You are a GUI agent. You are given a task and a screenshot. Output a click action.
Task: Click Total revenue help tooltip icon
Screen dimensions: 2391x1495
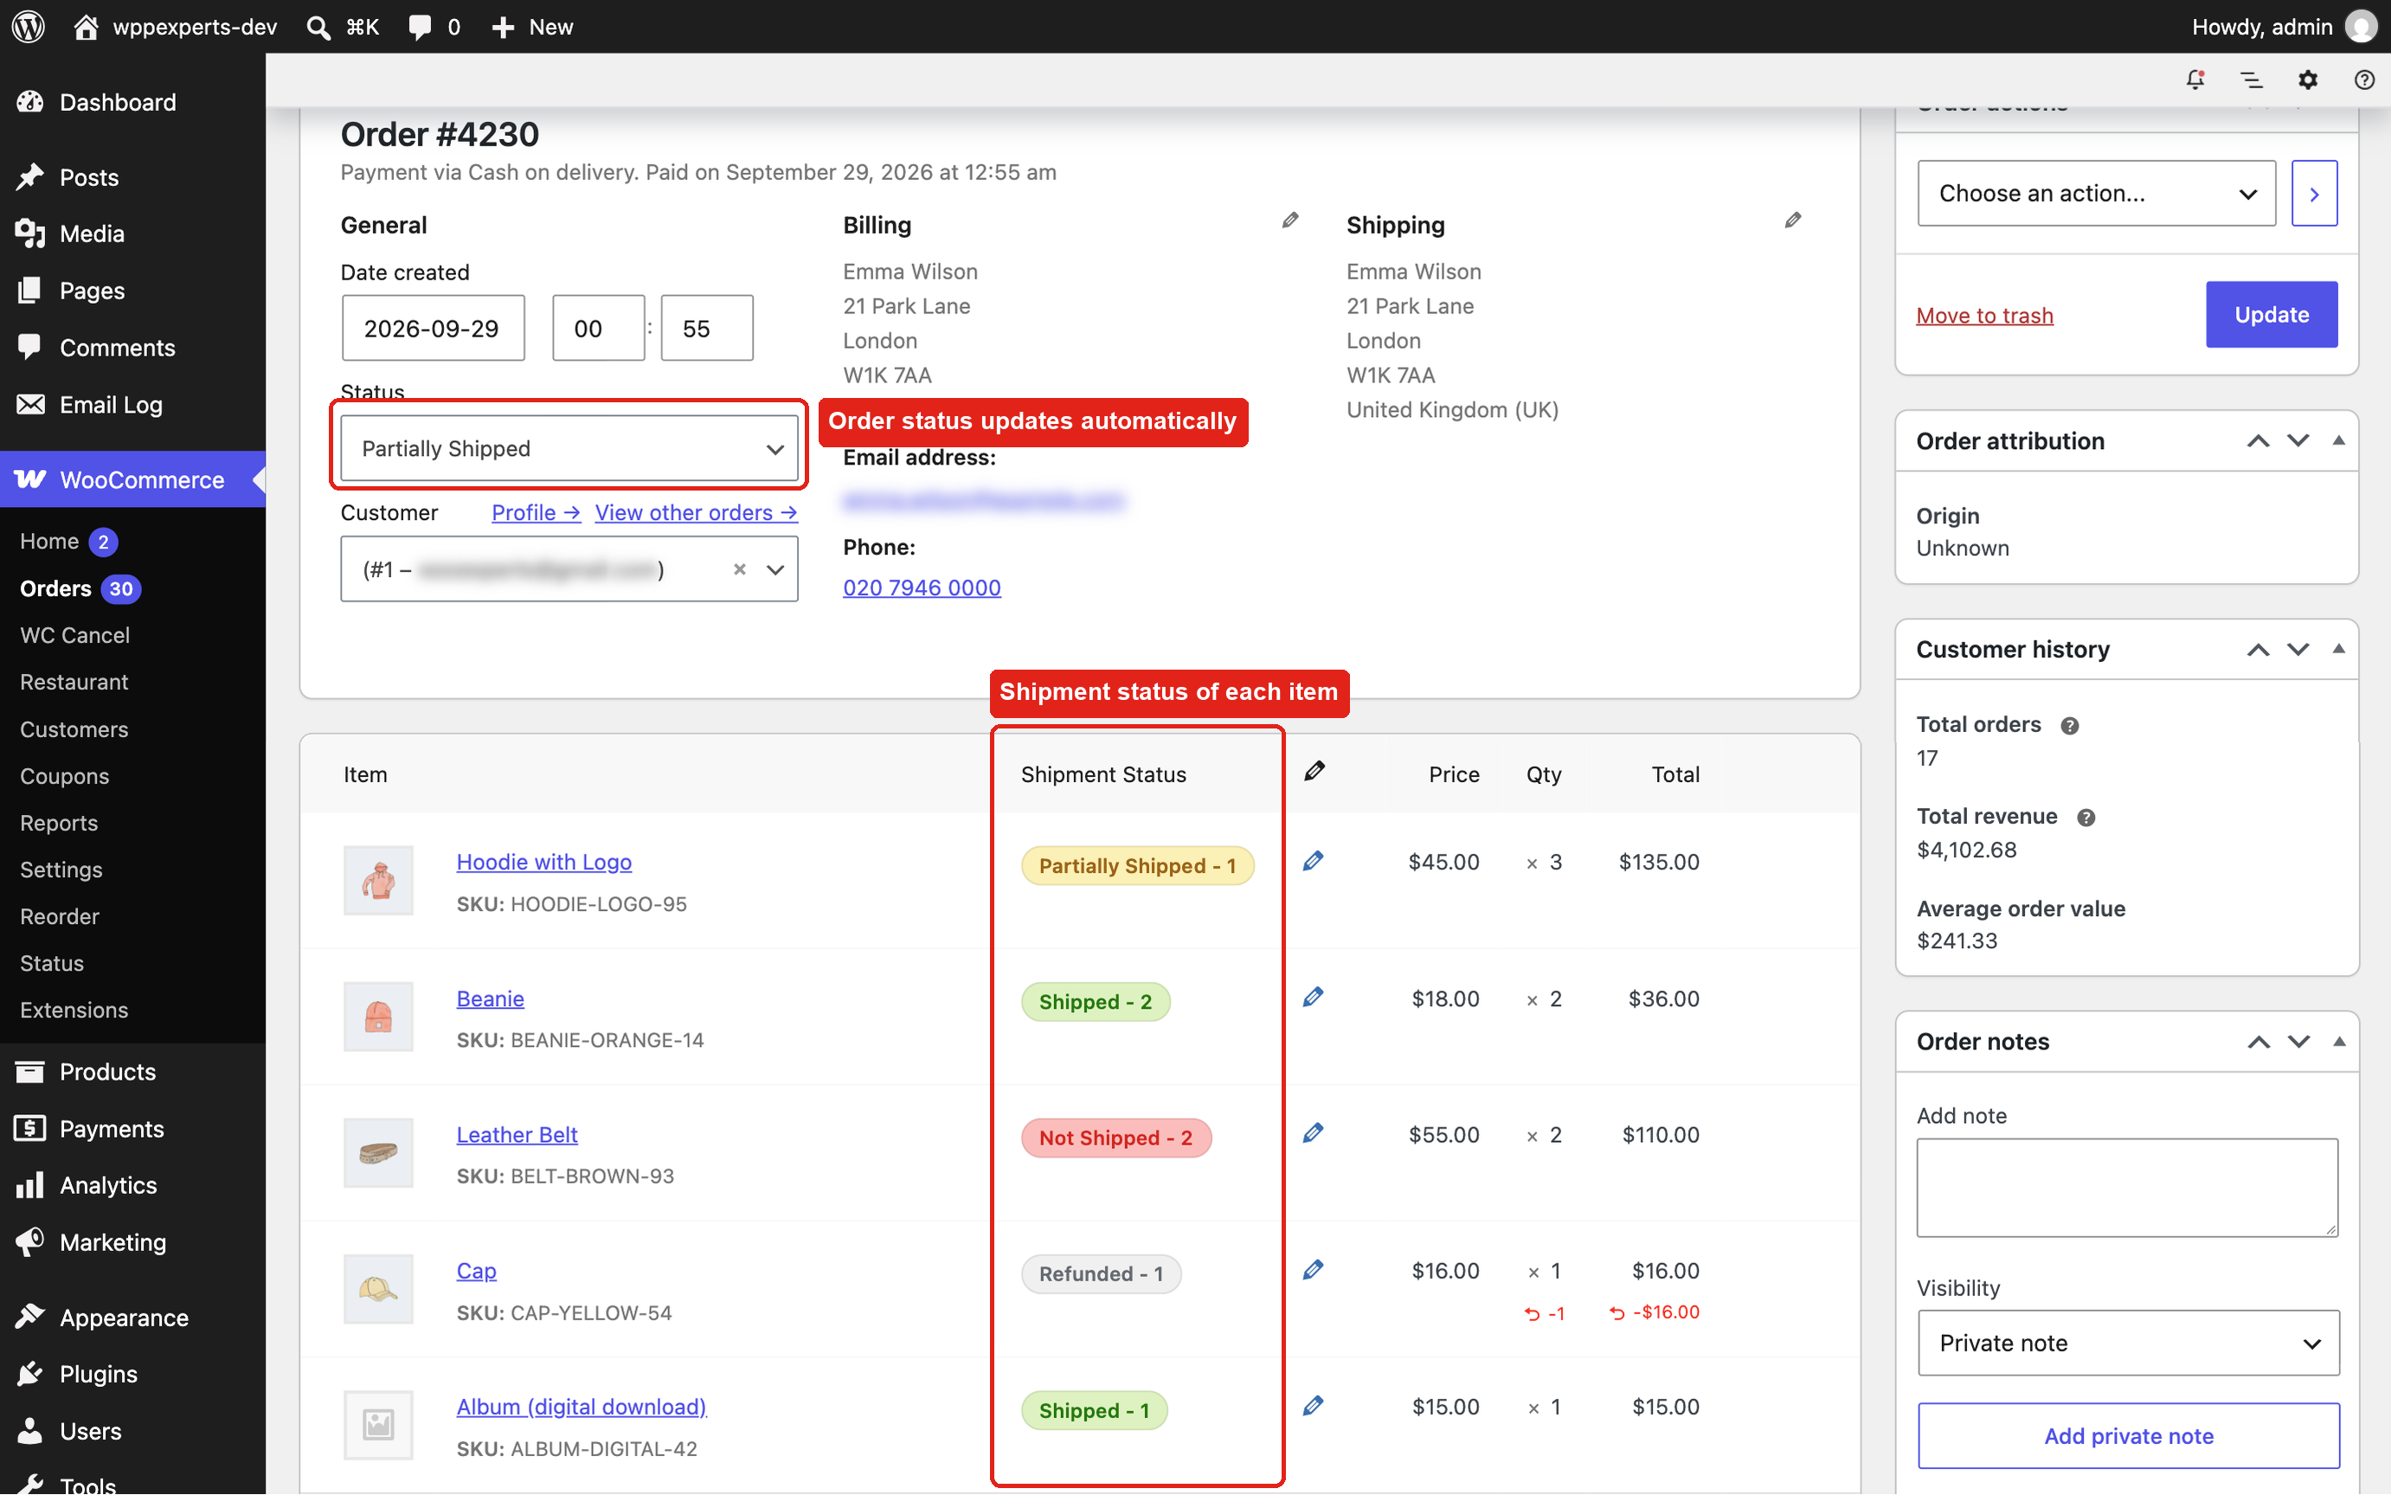tap(2086, 818)
